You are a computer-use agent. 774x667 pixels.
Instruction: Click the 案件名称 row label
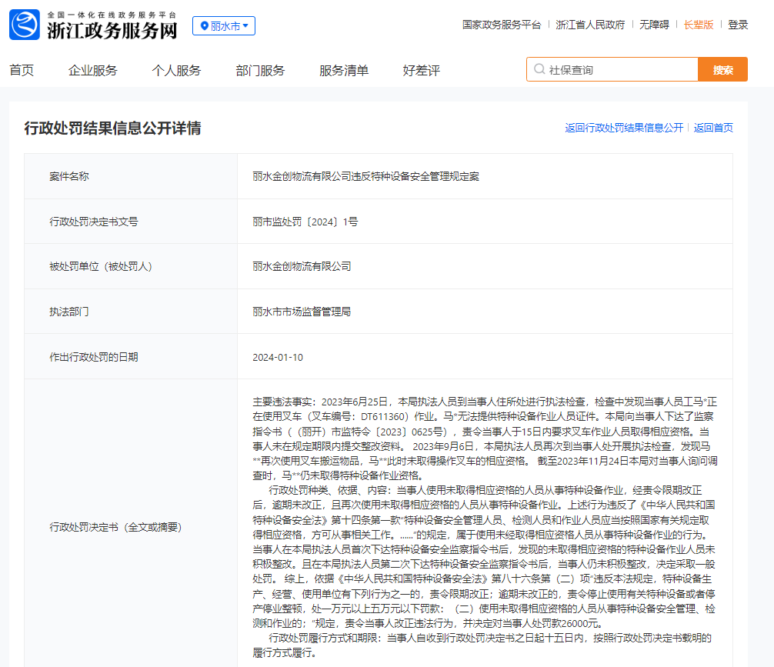69,176
